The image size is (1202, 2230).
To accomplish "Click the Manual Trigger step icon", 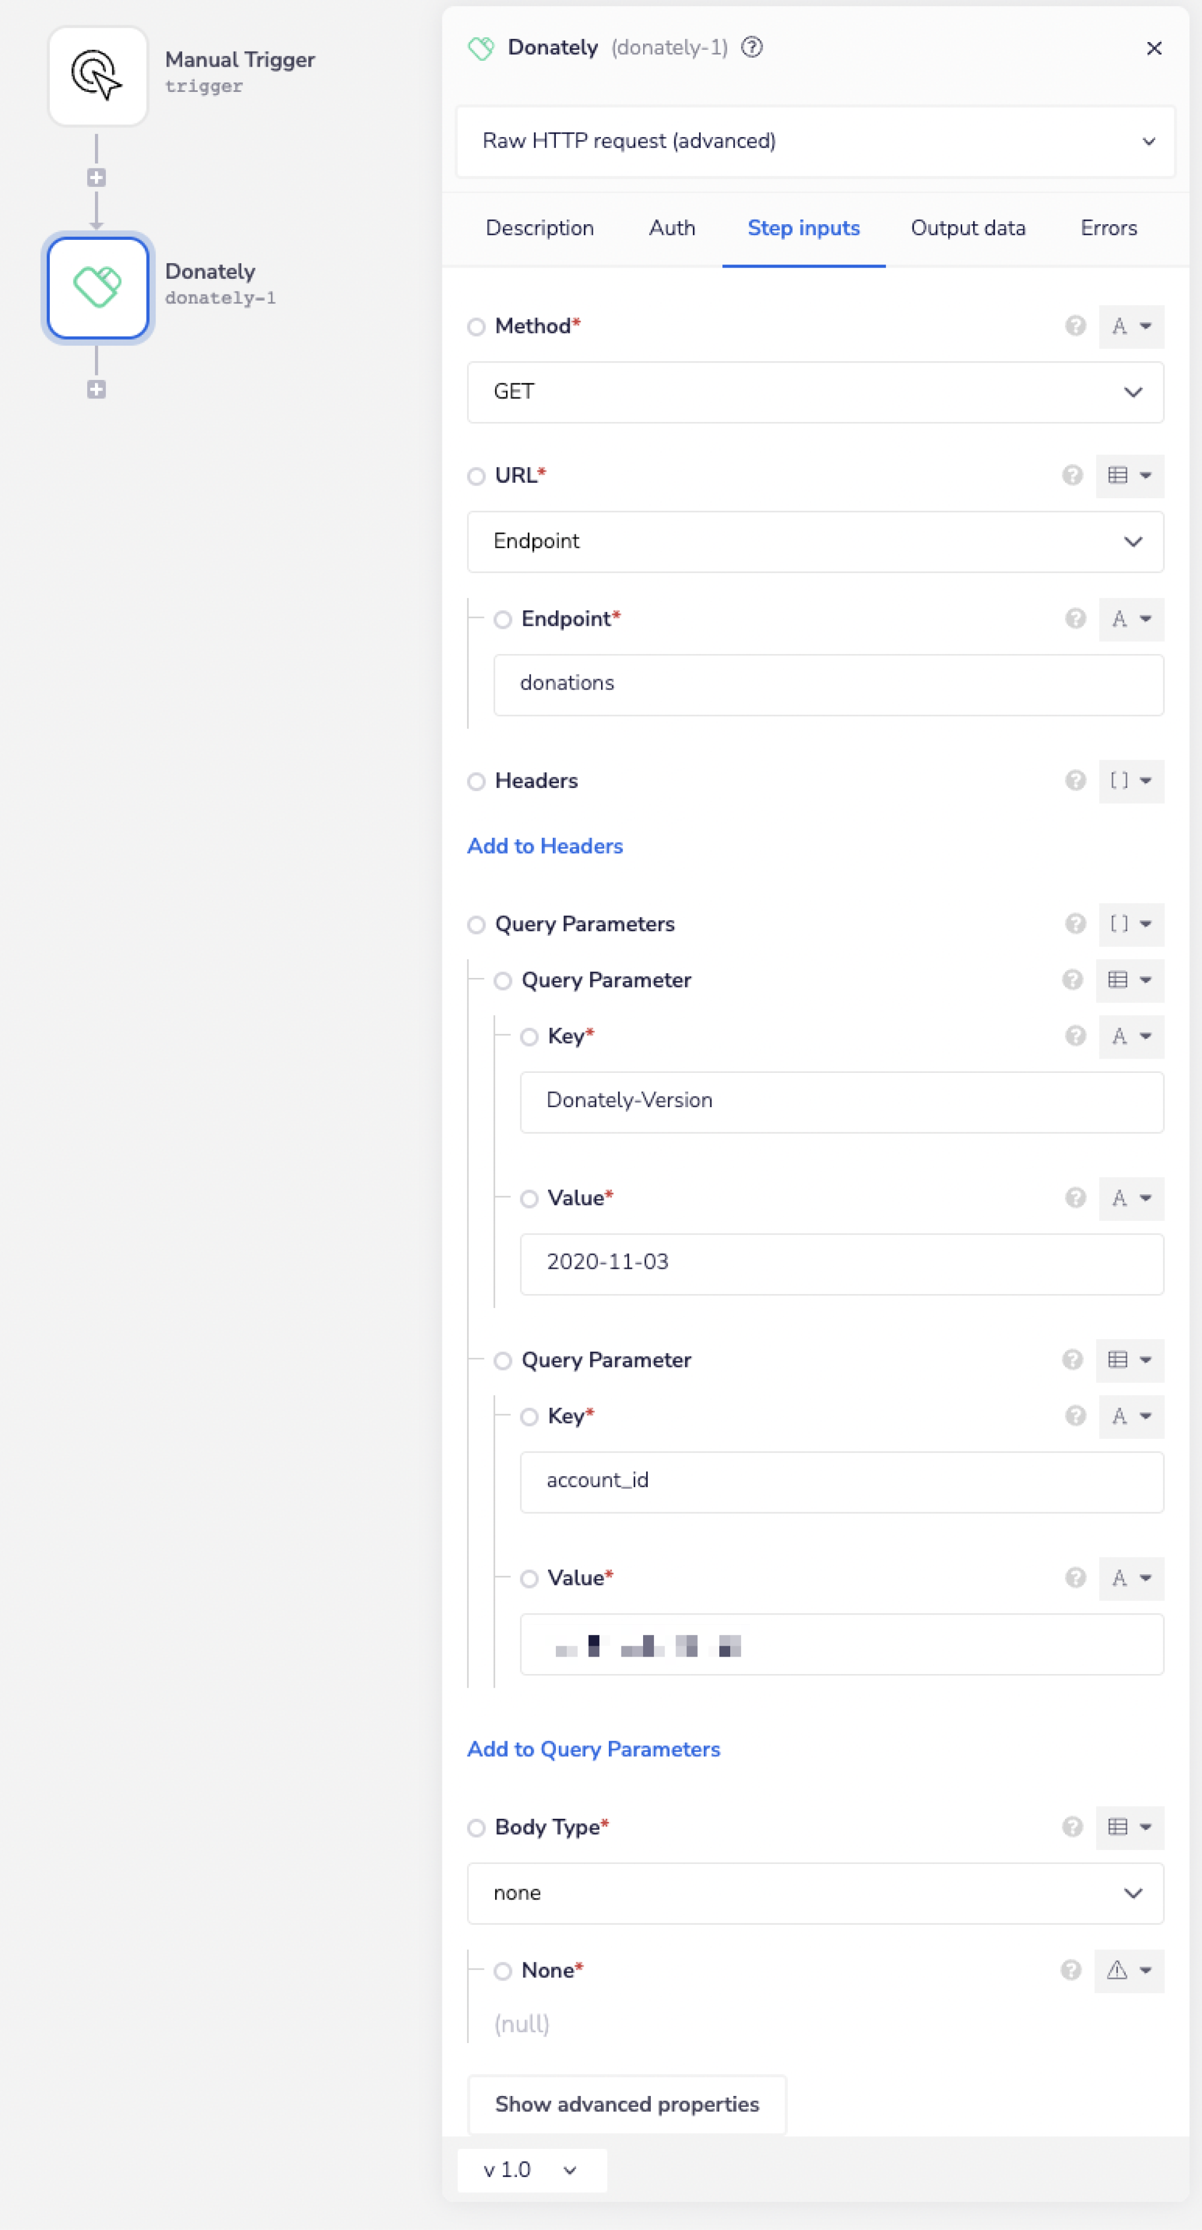I will click(98, 76).
